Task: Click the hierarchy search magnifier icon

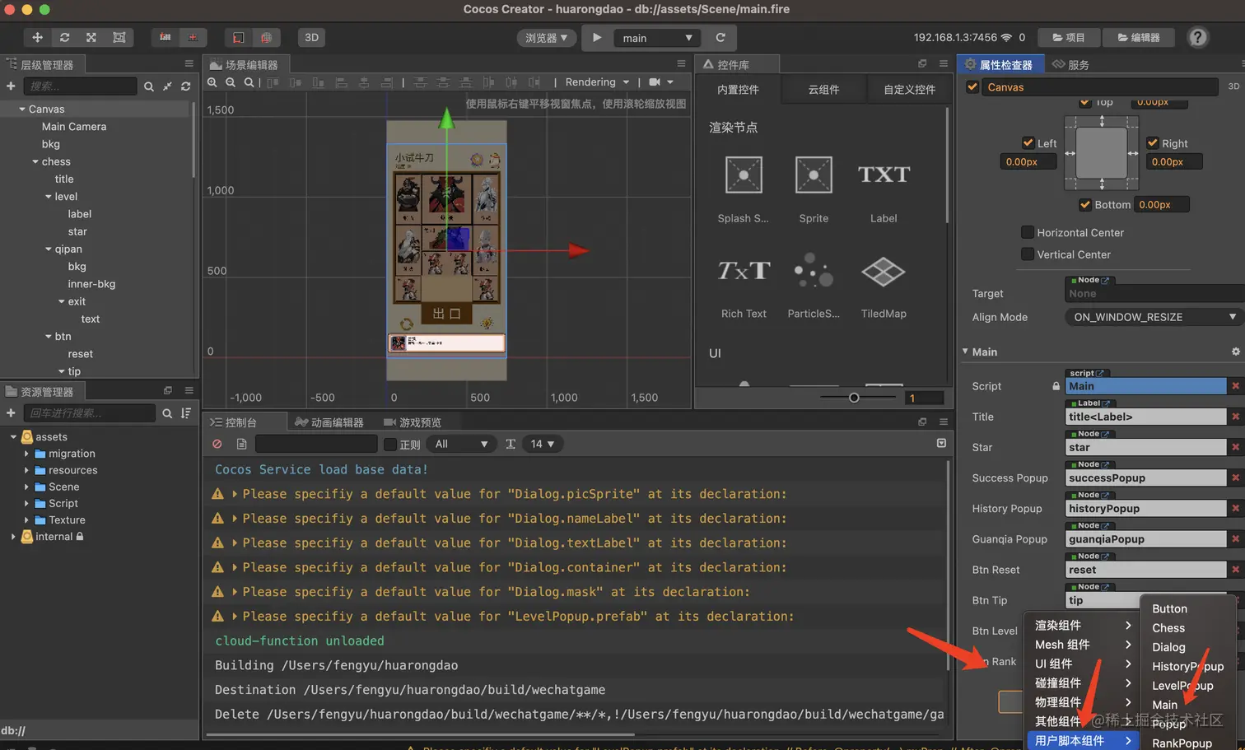Action: [149, 86]
